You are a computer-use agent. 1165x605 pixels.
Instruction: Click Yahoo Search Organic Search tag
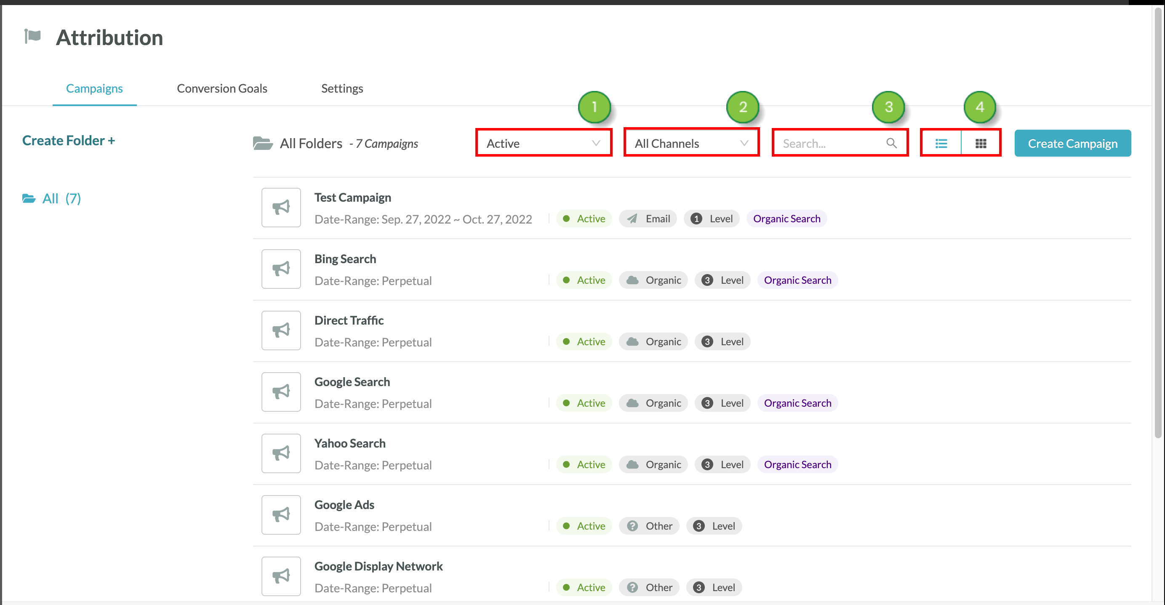(x=797, y=464)
